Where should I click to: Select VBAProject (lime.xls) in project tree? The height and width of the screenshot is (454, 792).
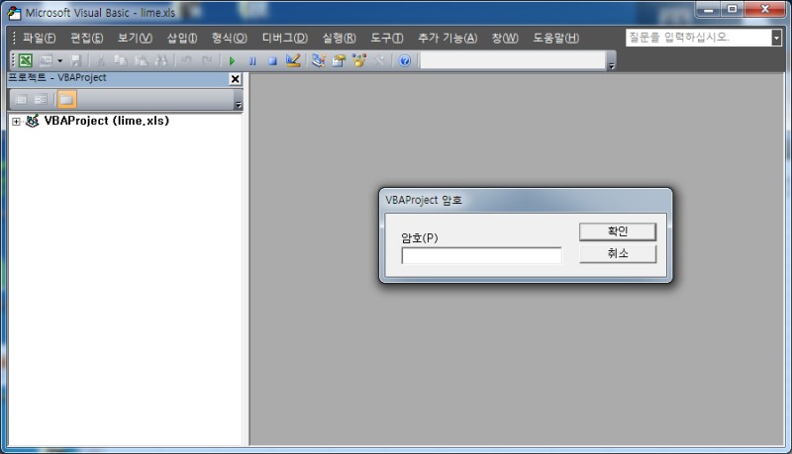click(x=107, y=121)
